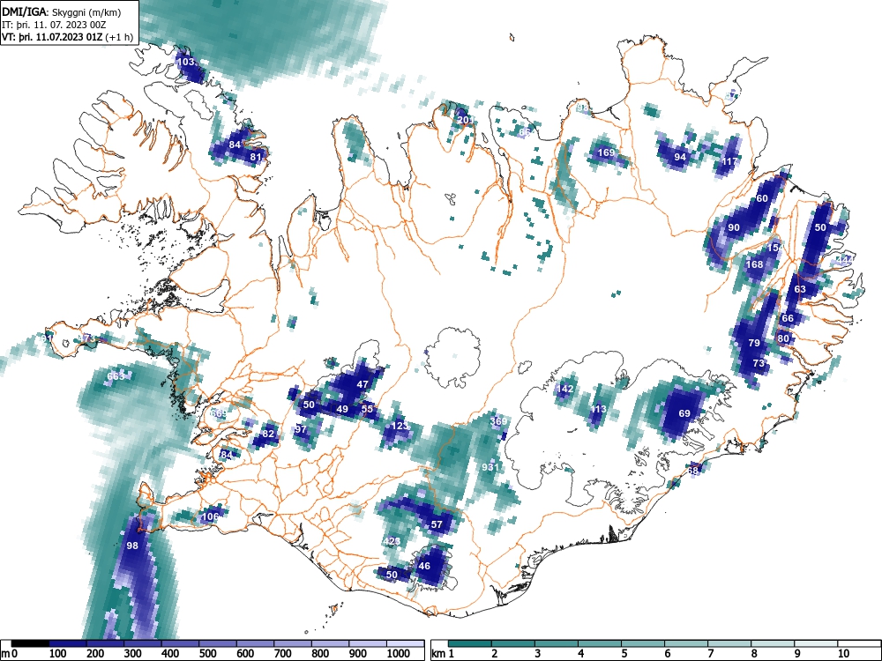Click the '201' visibility label

(465, 120)
